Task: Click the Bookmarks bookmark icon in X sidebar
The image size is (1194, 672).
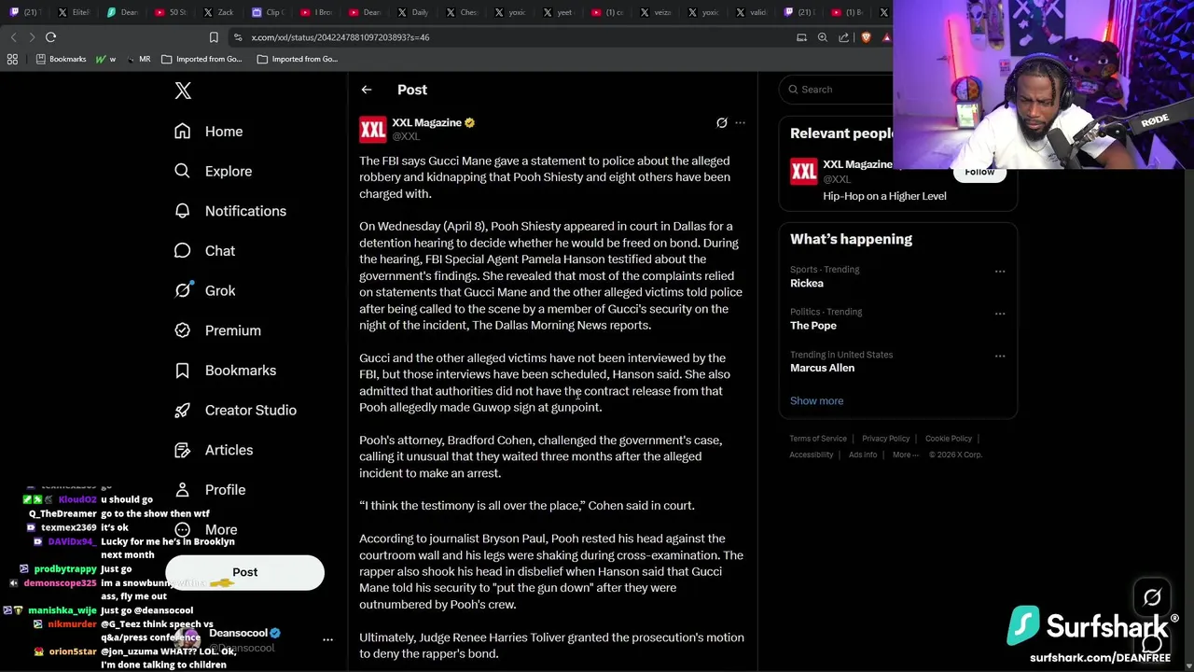Action: (183, 371)
